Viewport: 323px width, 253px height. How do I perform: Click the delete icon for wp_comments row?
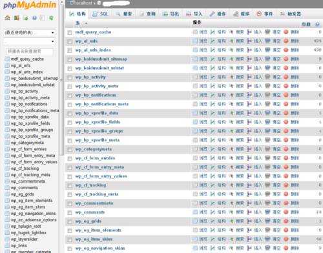pos(286,212)
